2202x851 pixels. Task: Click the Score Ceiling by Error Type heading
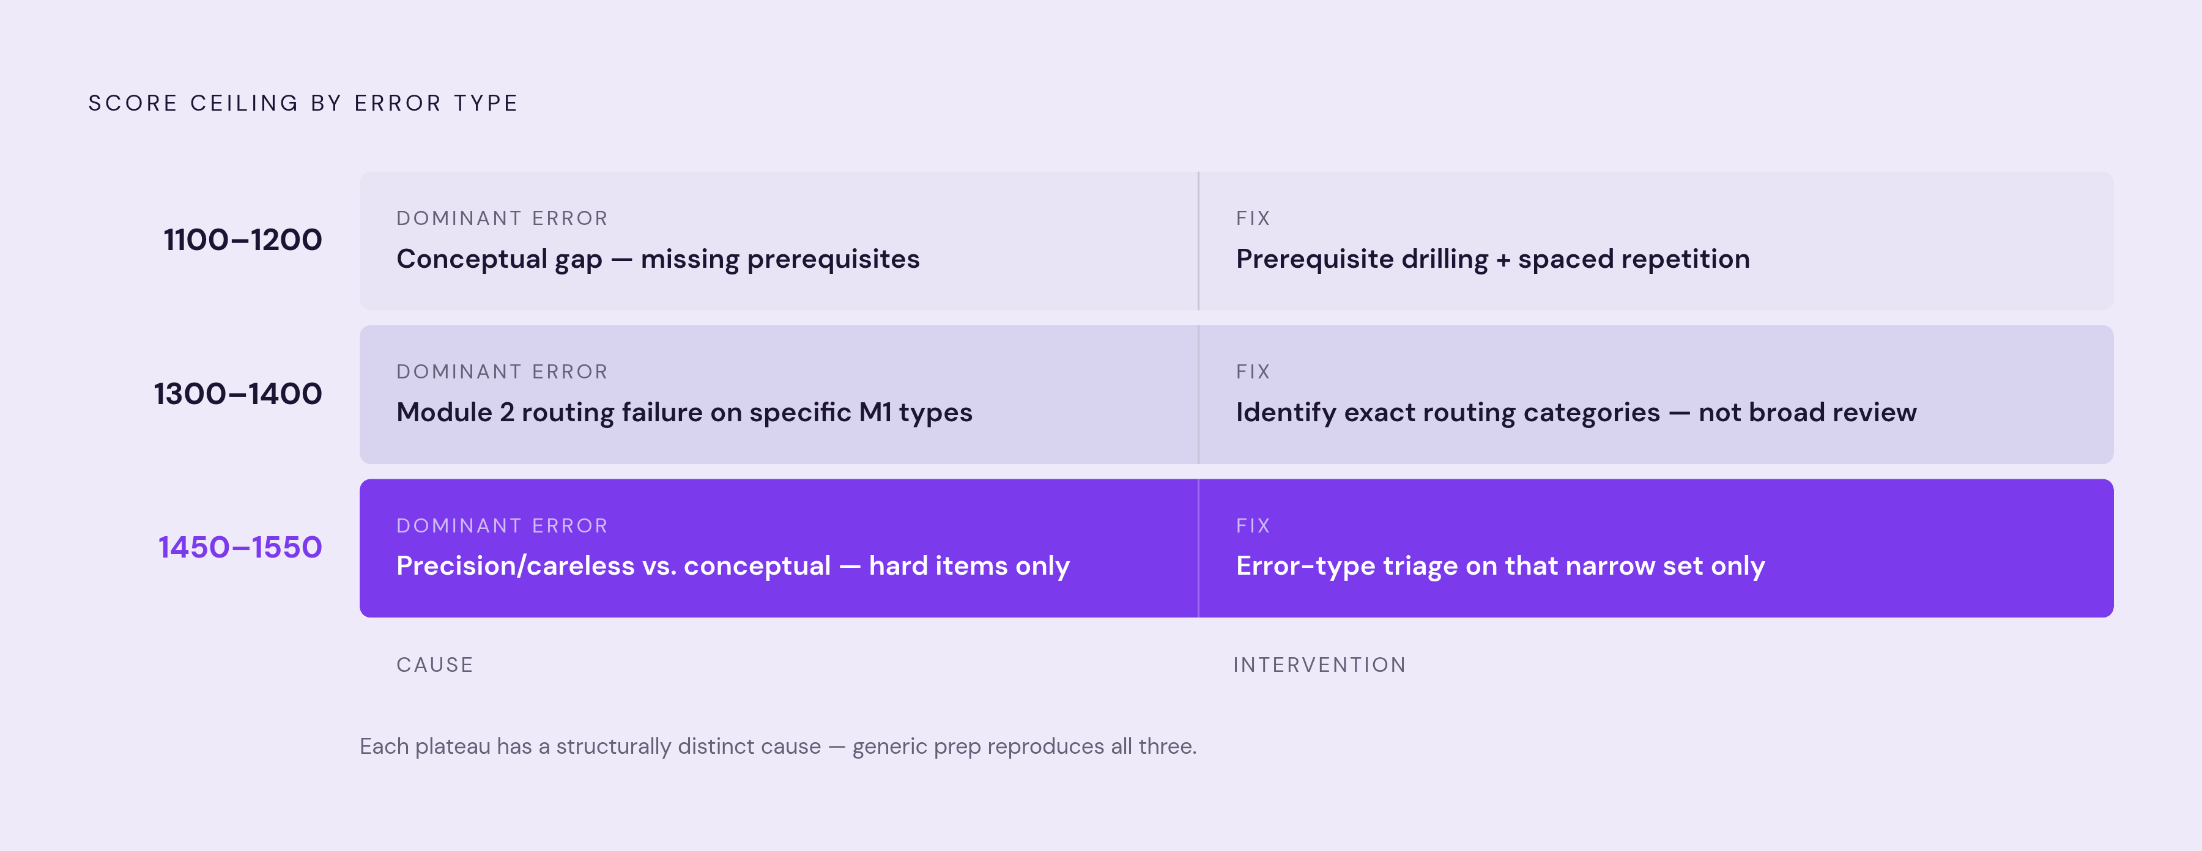(x=303, y=103)
